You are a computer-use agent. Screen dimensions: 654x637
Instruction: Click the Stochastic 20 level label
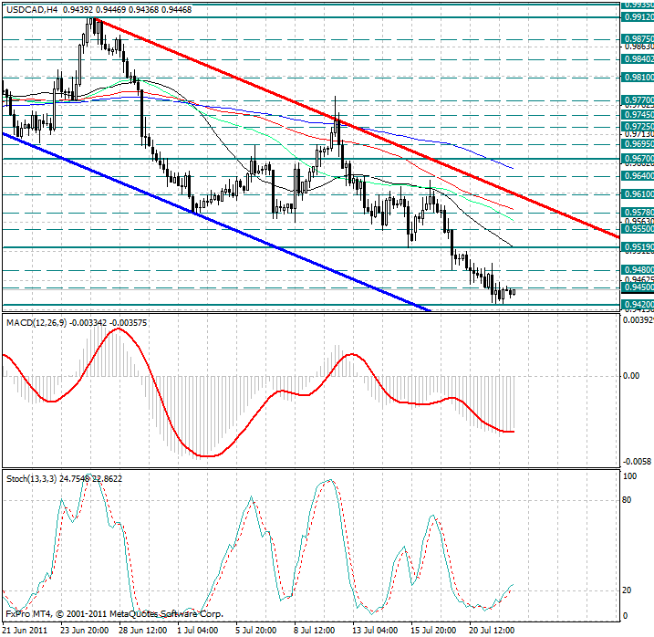[627, 590]
